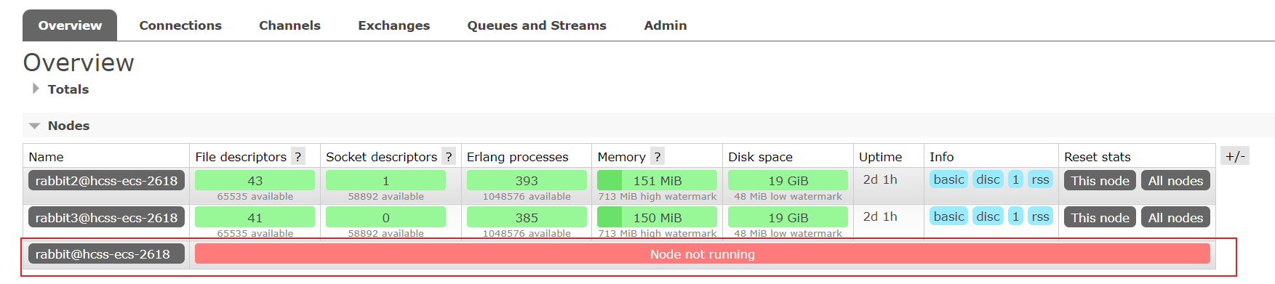1275x284 pixels.
Task: Click the rabbit3 node '1' info tag
Action: 1015,216
